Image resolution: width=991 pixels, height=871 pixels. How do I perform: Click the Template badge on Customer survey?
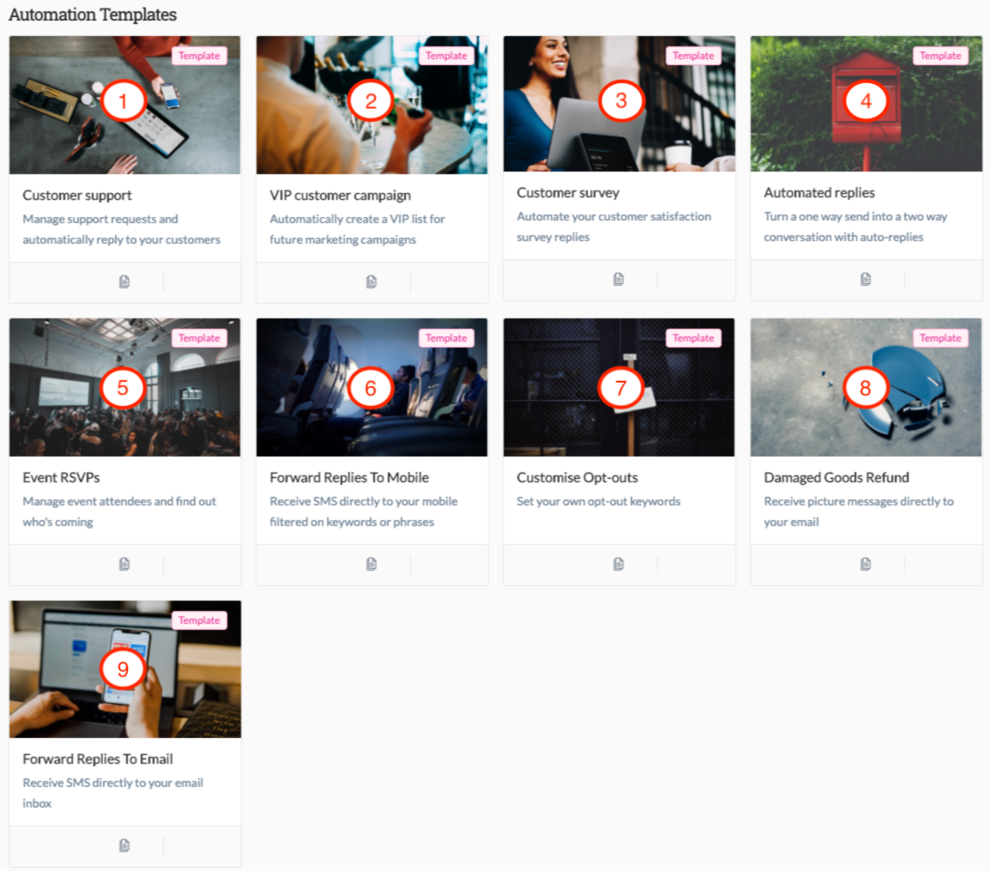tap(693, 56)
